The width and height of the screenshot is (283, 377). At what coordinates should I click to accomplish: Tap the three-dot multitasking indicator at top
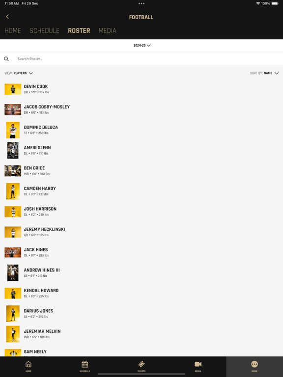[x=141, y=3]
